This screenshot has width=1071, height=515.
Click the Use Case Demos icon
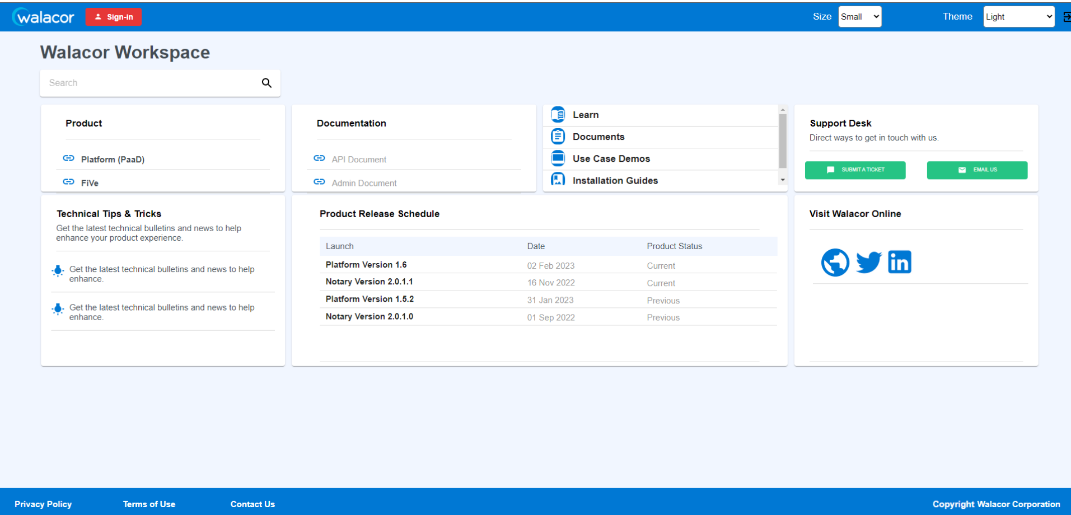(558, 158)
